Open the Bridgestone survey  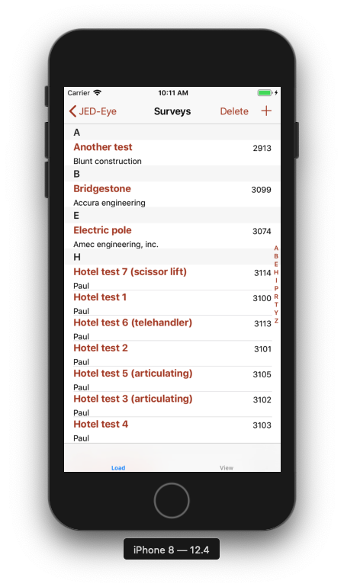[172, 194]
